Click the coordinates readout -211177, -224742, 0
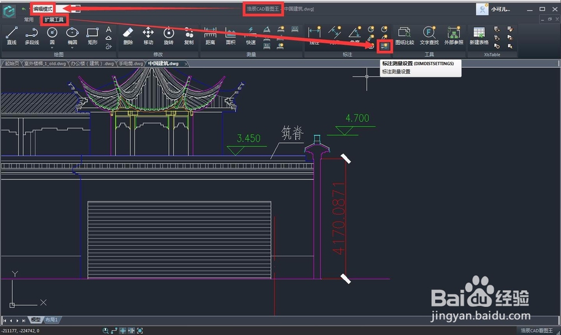This screenshot has height=335, width=561. (x=21, y=331)
